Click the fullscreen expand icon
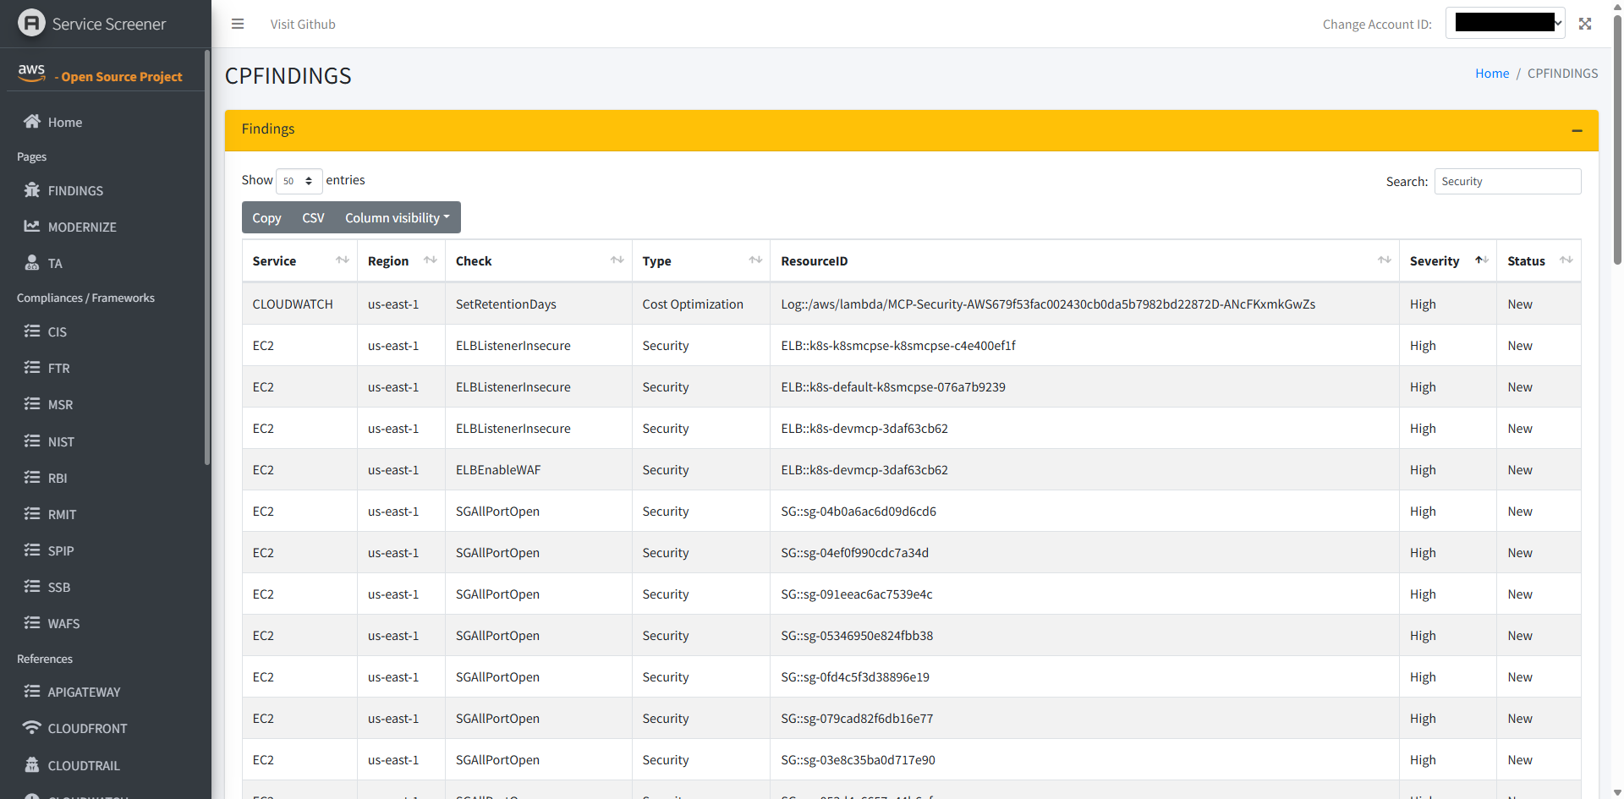This screenshot has width=1624, height=799. click(1585, 24)
